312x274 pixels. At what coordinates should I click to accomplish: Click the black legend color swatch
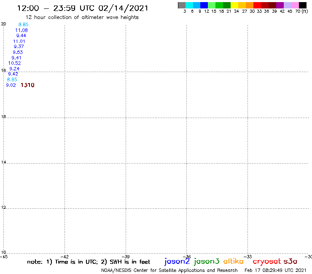[x=303, y=5]
